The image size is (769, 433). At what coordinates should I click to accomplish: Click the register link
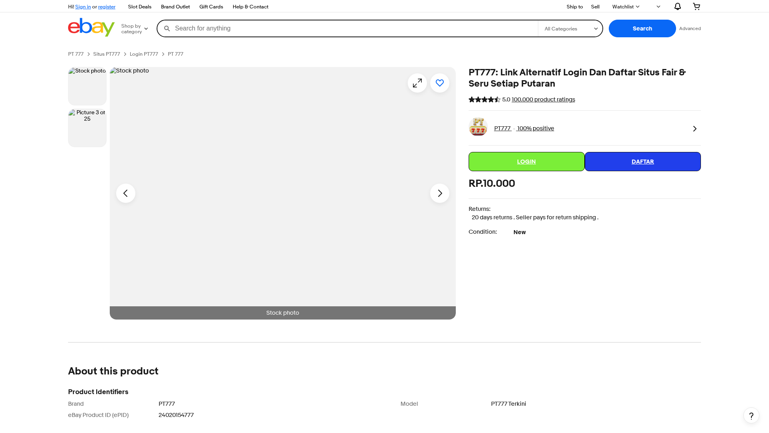107,7
